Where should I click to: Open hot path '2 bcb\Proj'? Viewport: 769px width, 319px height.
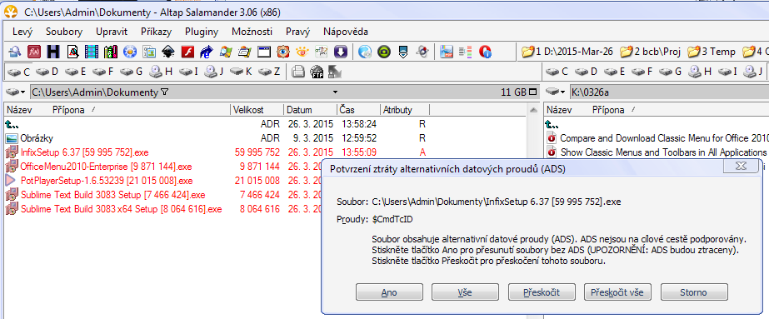coord(651,52)
